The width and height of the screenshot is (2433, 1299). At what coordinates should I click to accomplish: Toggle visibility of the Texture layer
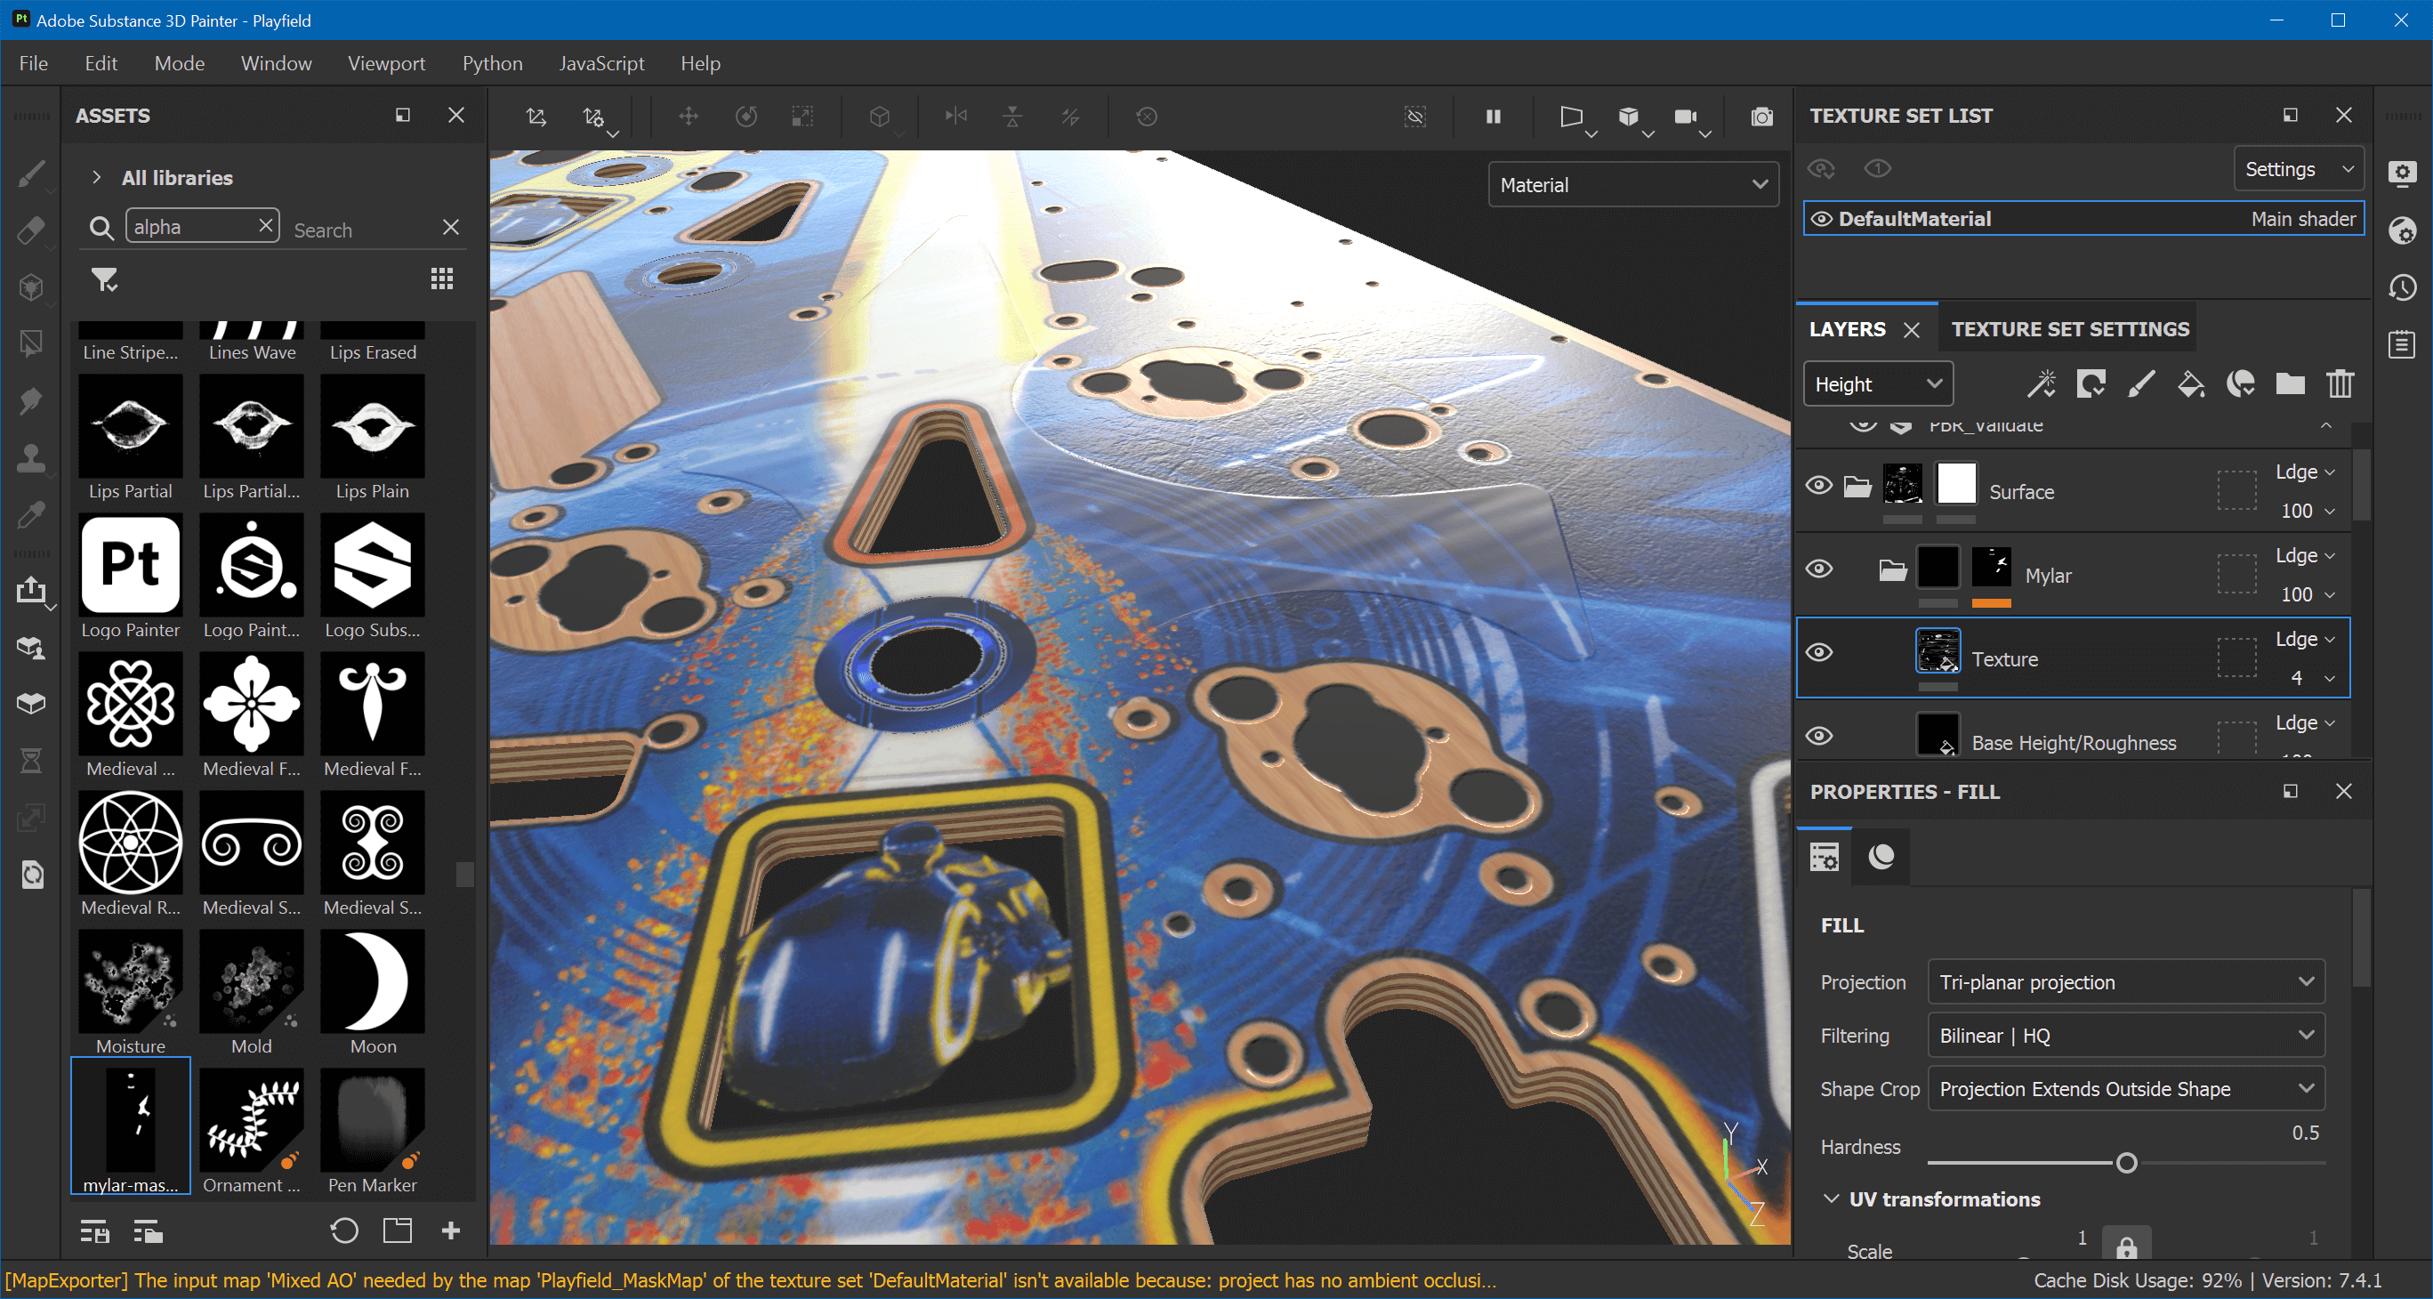pyautogui.click(x=1819, y=653)
